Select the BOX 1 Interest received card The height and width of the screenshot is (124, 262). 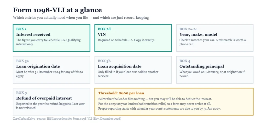(x=51, y=38)
